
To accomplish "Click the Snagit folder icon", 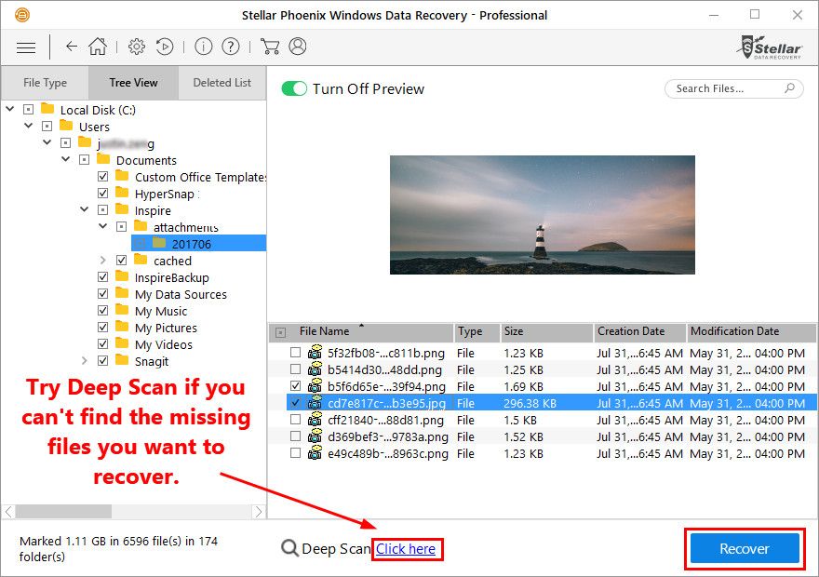I will coord(122,360).
